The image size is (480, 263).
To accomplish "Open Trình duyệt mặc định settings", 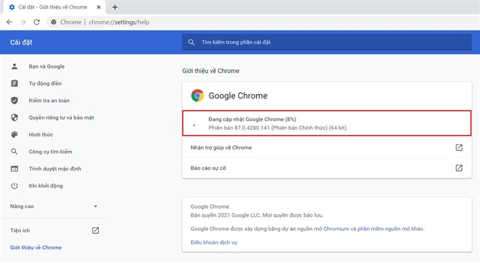I will tap(54, 169).
